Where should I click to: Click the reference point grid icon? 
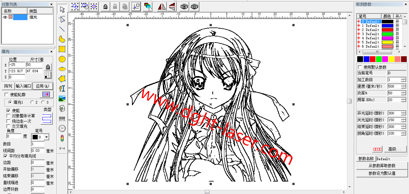[48, 75]
